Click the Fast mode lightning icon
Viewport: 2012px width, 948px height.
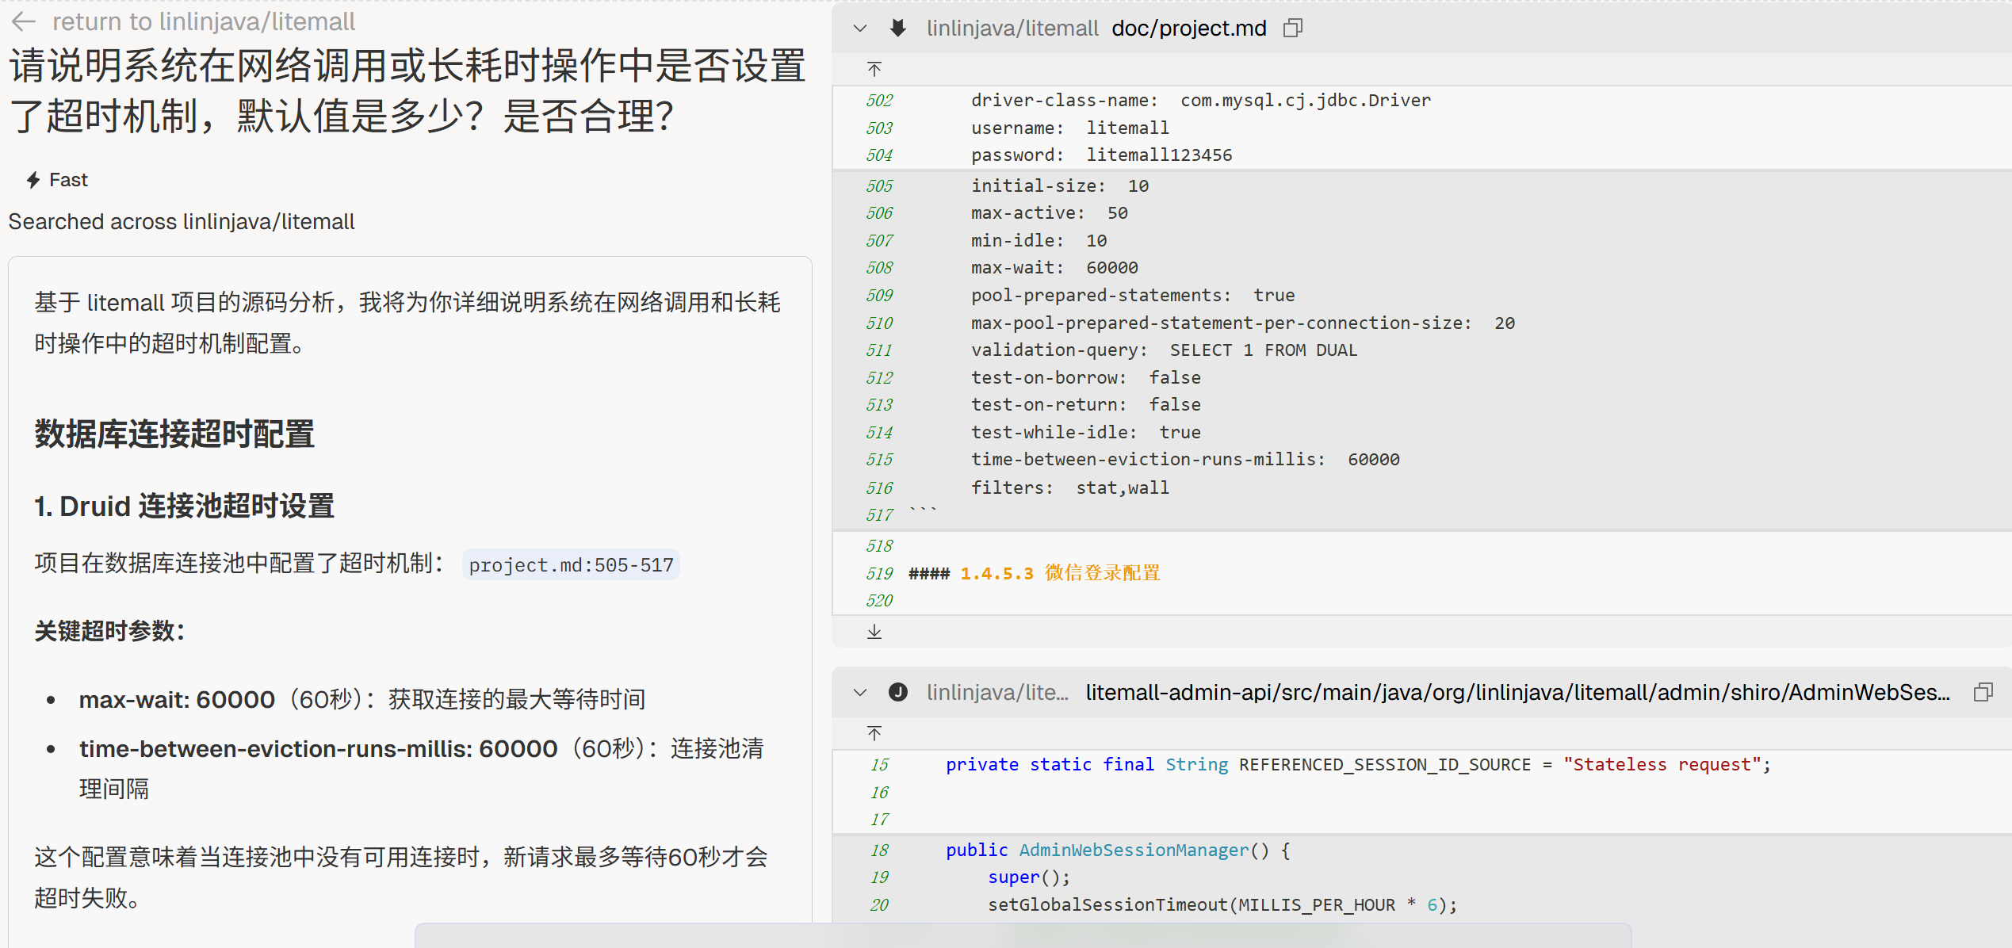[33, 180]
